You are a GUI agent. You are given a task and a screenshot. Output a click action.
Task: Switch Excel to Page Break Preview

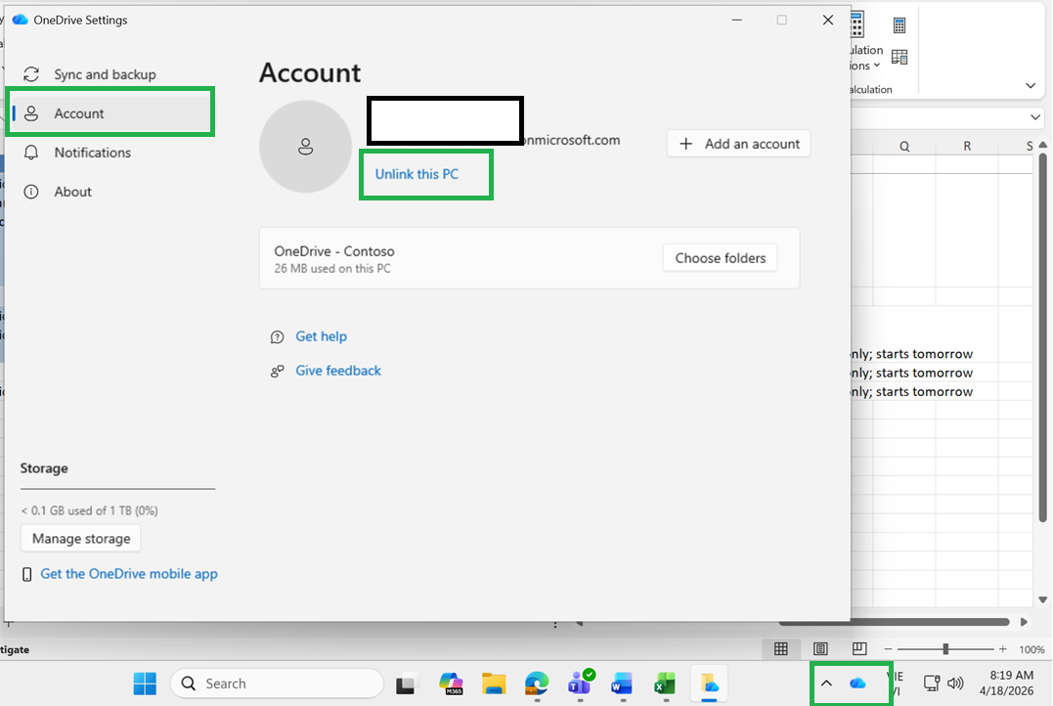coord(858,649)
